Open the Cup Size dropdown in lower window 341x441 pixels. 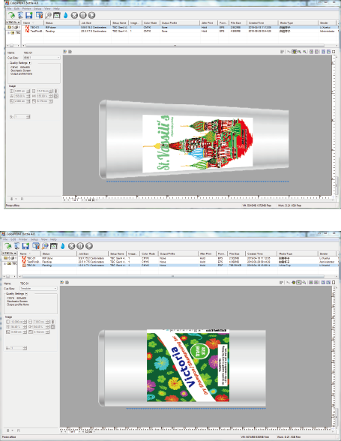point(38,289)
